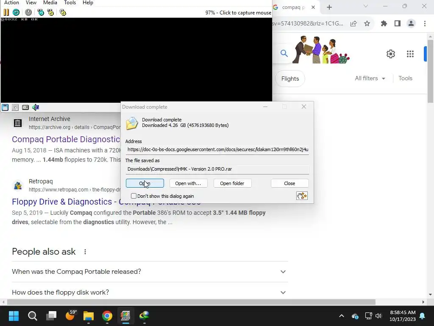Expand When was the Compaq Portable released
Screen dimensions: 434x326
[150, 272]
